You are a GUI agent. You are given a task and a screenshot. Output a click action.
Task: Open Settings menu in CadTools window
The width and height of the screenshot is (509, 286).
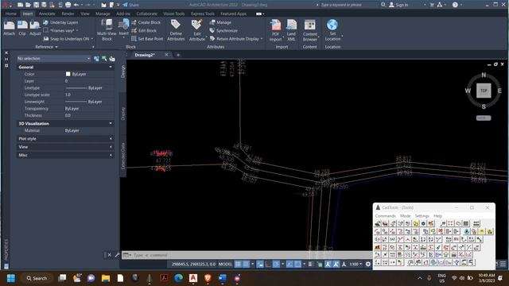[422, 215]
